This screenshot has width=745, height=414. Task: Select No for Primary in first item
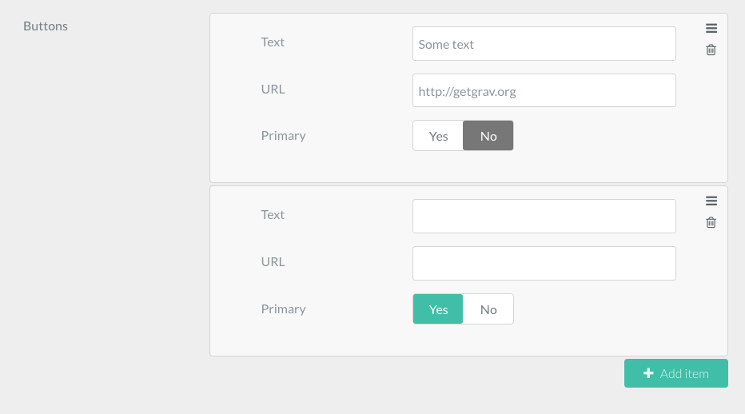point(488,136)
